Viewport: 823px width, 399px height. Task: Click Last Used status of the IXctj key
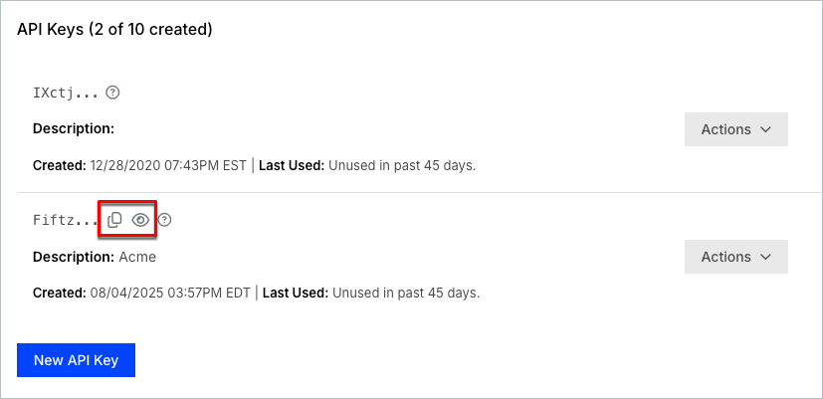point(367,166)
